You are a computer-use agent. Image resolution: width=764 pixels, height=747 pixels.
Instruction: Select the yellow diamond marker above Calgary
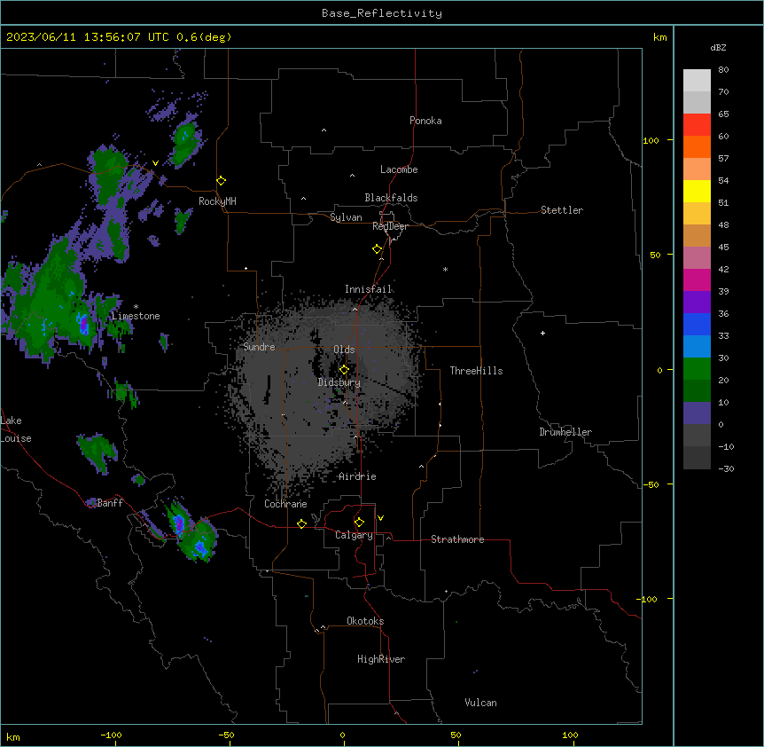click(359, 523)
